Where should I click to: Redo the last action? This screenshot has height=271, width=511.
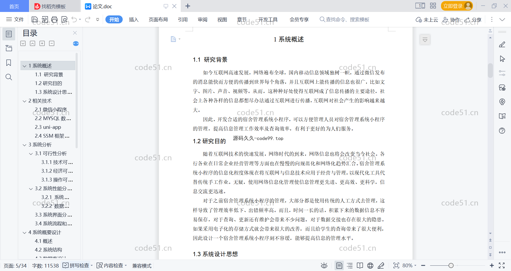[x=88, y=19]
